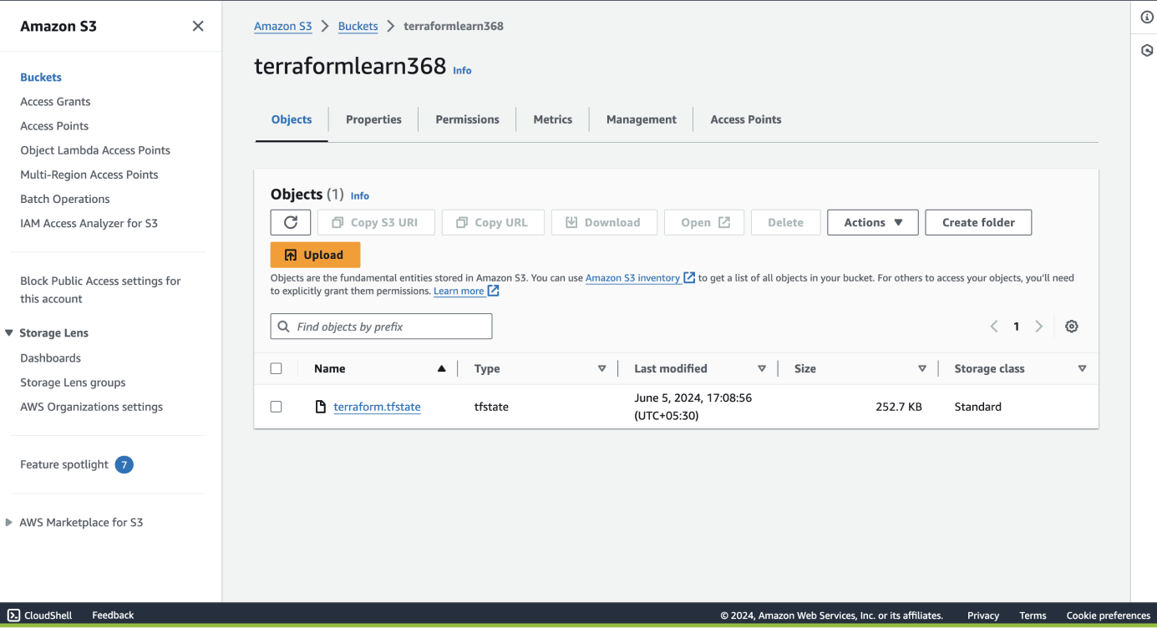Open the Type column filter dropdown
Screen dimensions: 1157x628
click(601, 368)
